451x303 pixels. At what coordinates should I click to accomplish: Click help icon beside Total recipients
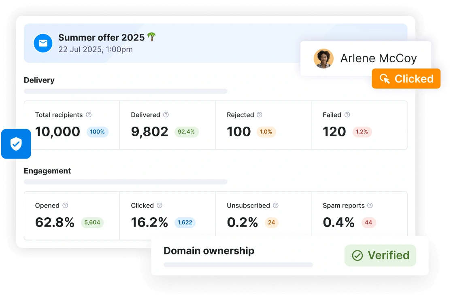89,115
